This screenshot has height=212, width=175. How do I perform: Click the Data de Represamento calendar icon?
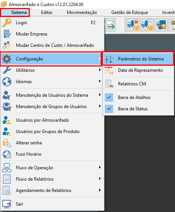coord(109,70)
